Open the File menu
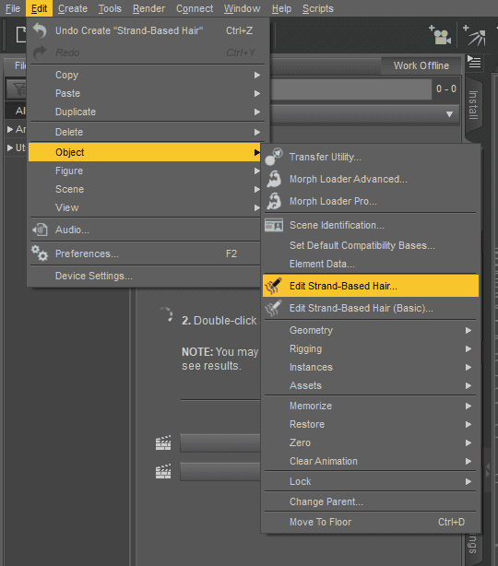The height and width of the screenshot is (566, 498). click(x=13, y=8)
